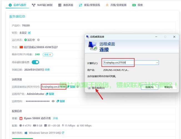The width and height of the screenshot is (181, 139).
Task: Click 续费 link beside expiry date
Action: click(47, 69)
